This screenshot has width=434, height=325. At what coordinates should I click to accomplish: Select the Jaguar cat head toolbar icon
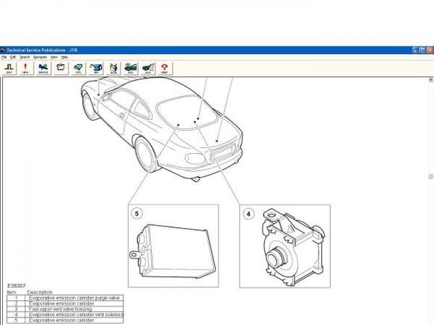pos(114,68)
